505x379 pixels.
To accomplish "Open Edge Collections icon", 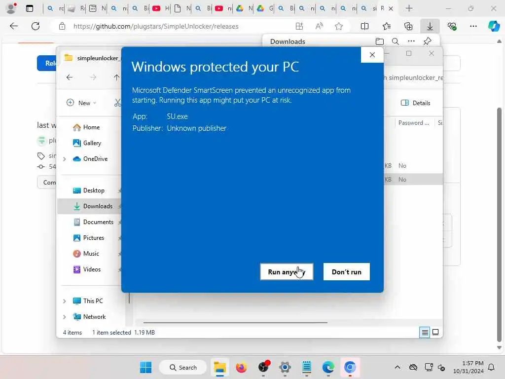I will tap(408, 26).
